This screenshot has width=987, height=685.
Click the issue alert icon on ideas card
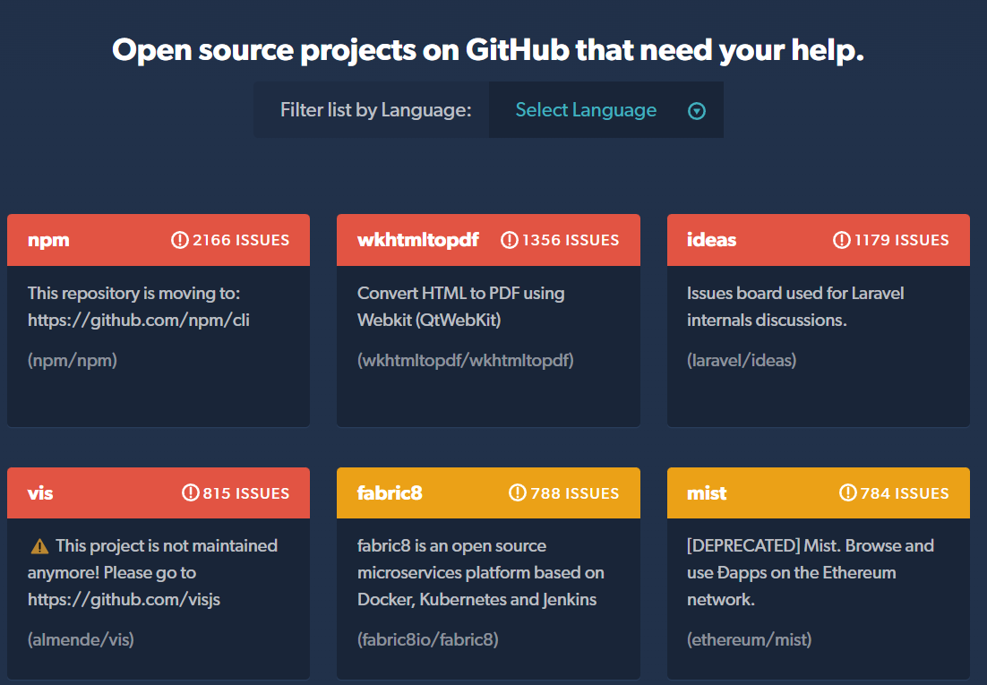coord(841,240)
